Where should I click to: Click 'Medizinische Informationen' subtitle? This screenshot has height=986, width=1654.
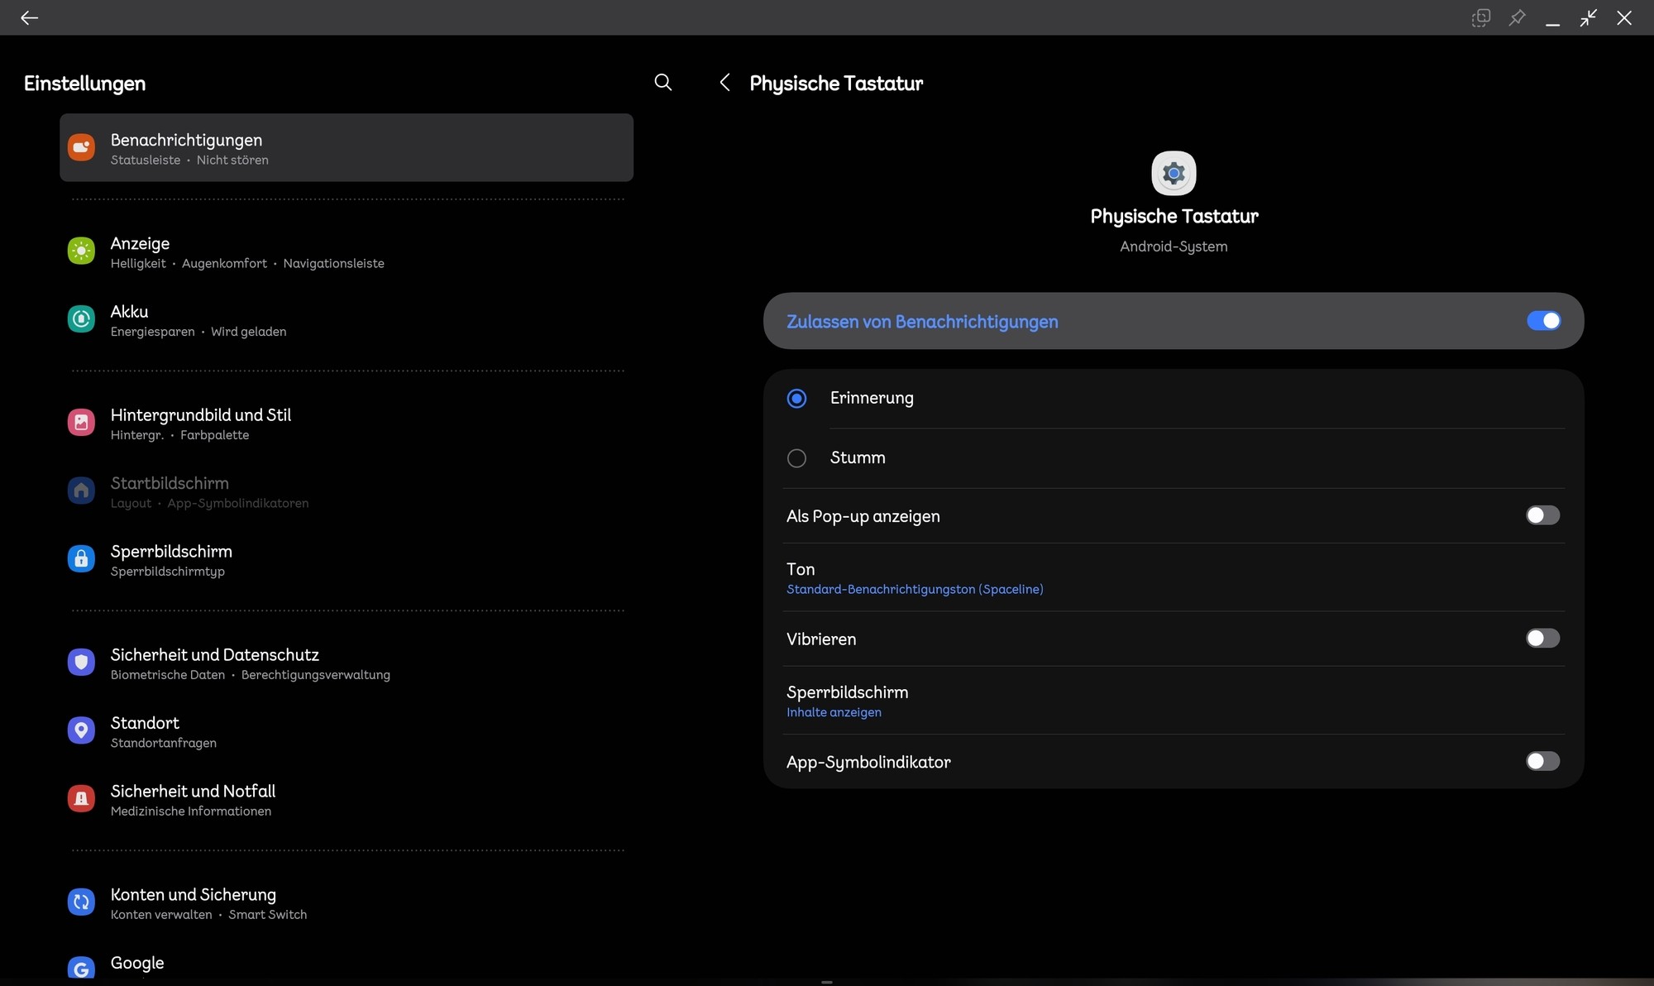191,811
